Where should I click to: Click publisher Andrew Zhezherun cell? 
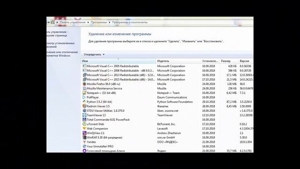click(169, 133)
